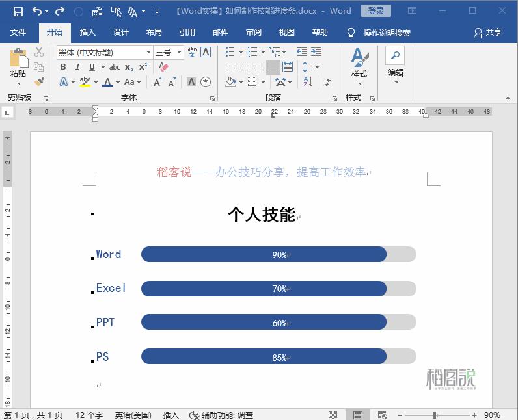Open the 文件 tab
518x420 pixels.
coord(18,33)
